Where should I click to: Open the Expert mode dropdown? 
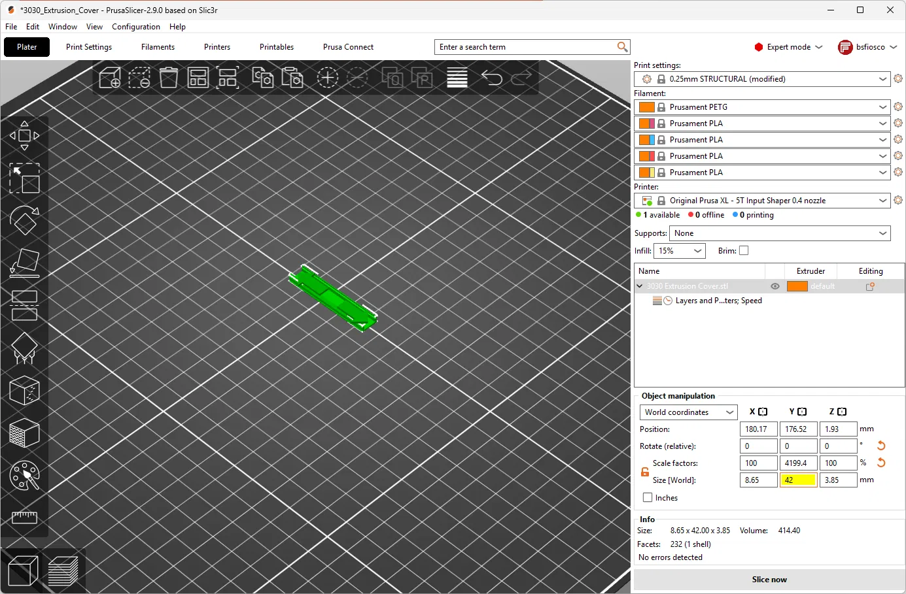788,47
